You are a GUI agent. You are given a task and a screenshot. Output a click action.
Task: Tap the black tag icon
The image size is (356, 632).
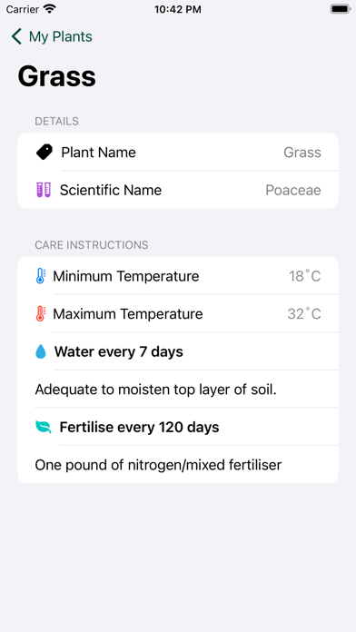(x=44, y=153)
